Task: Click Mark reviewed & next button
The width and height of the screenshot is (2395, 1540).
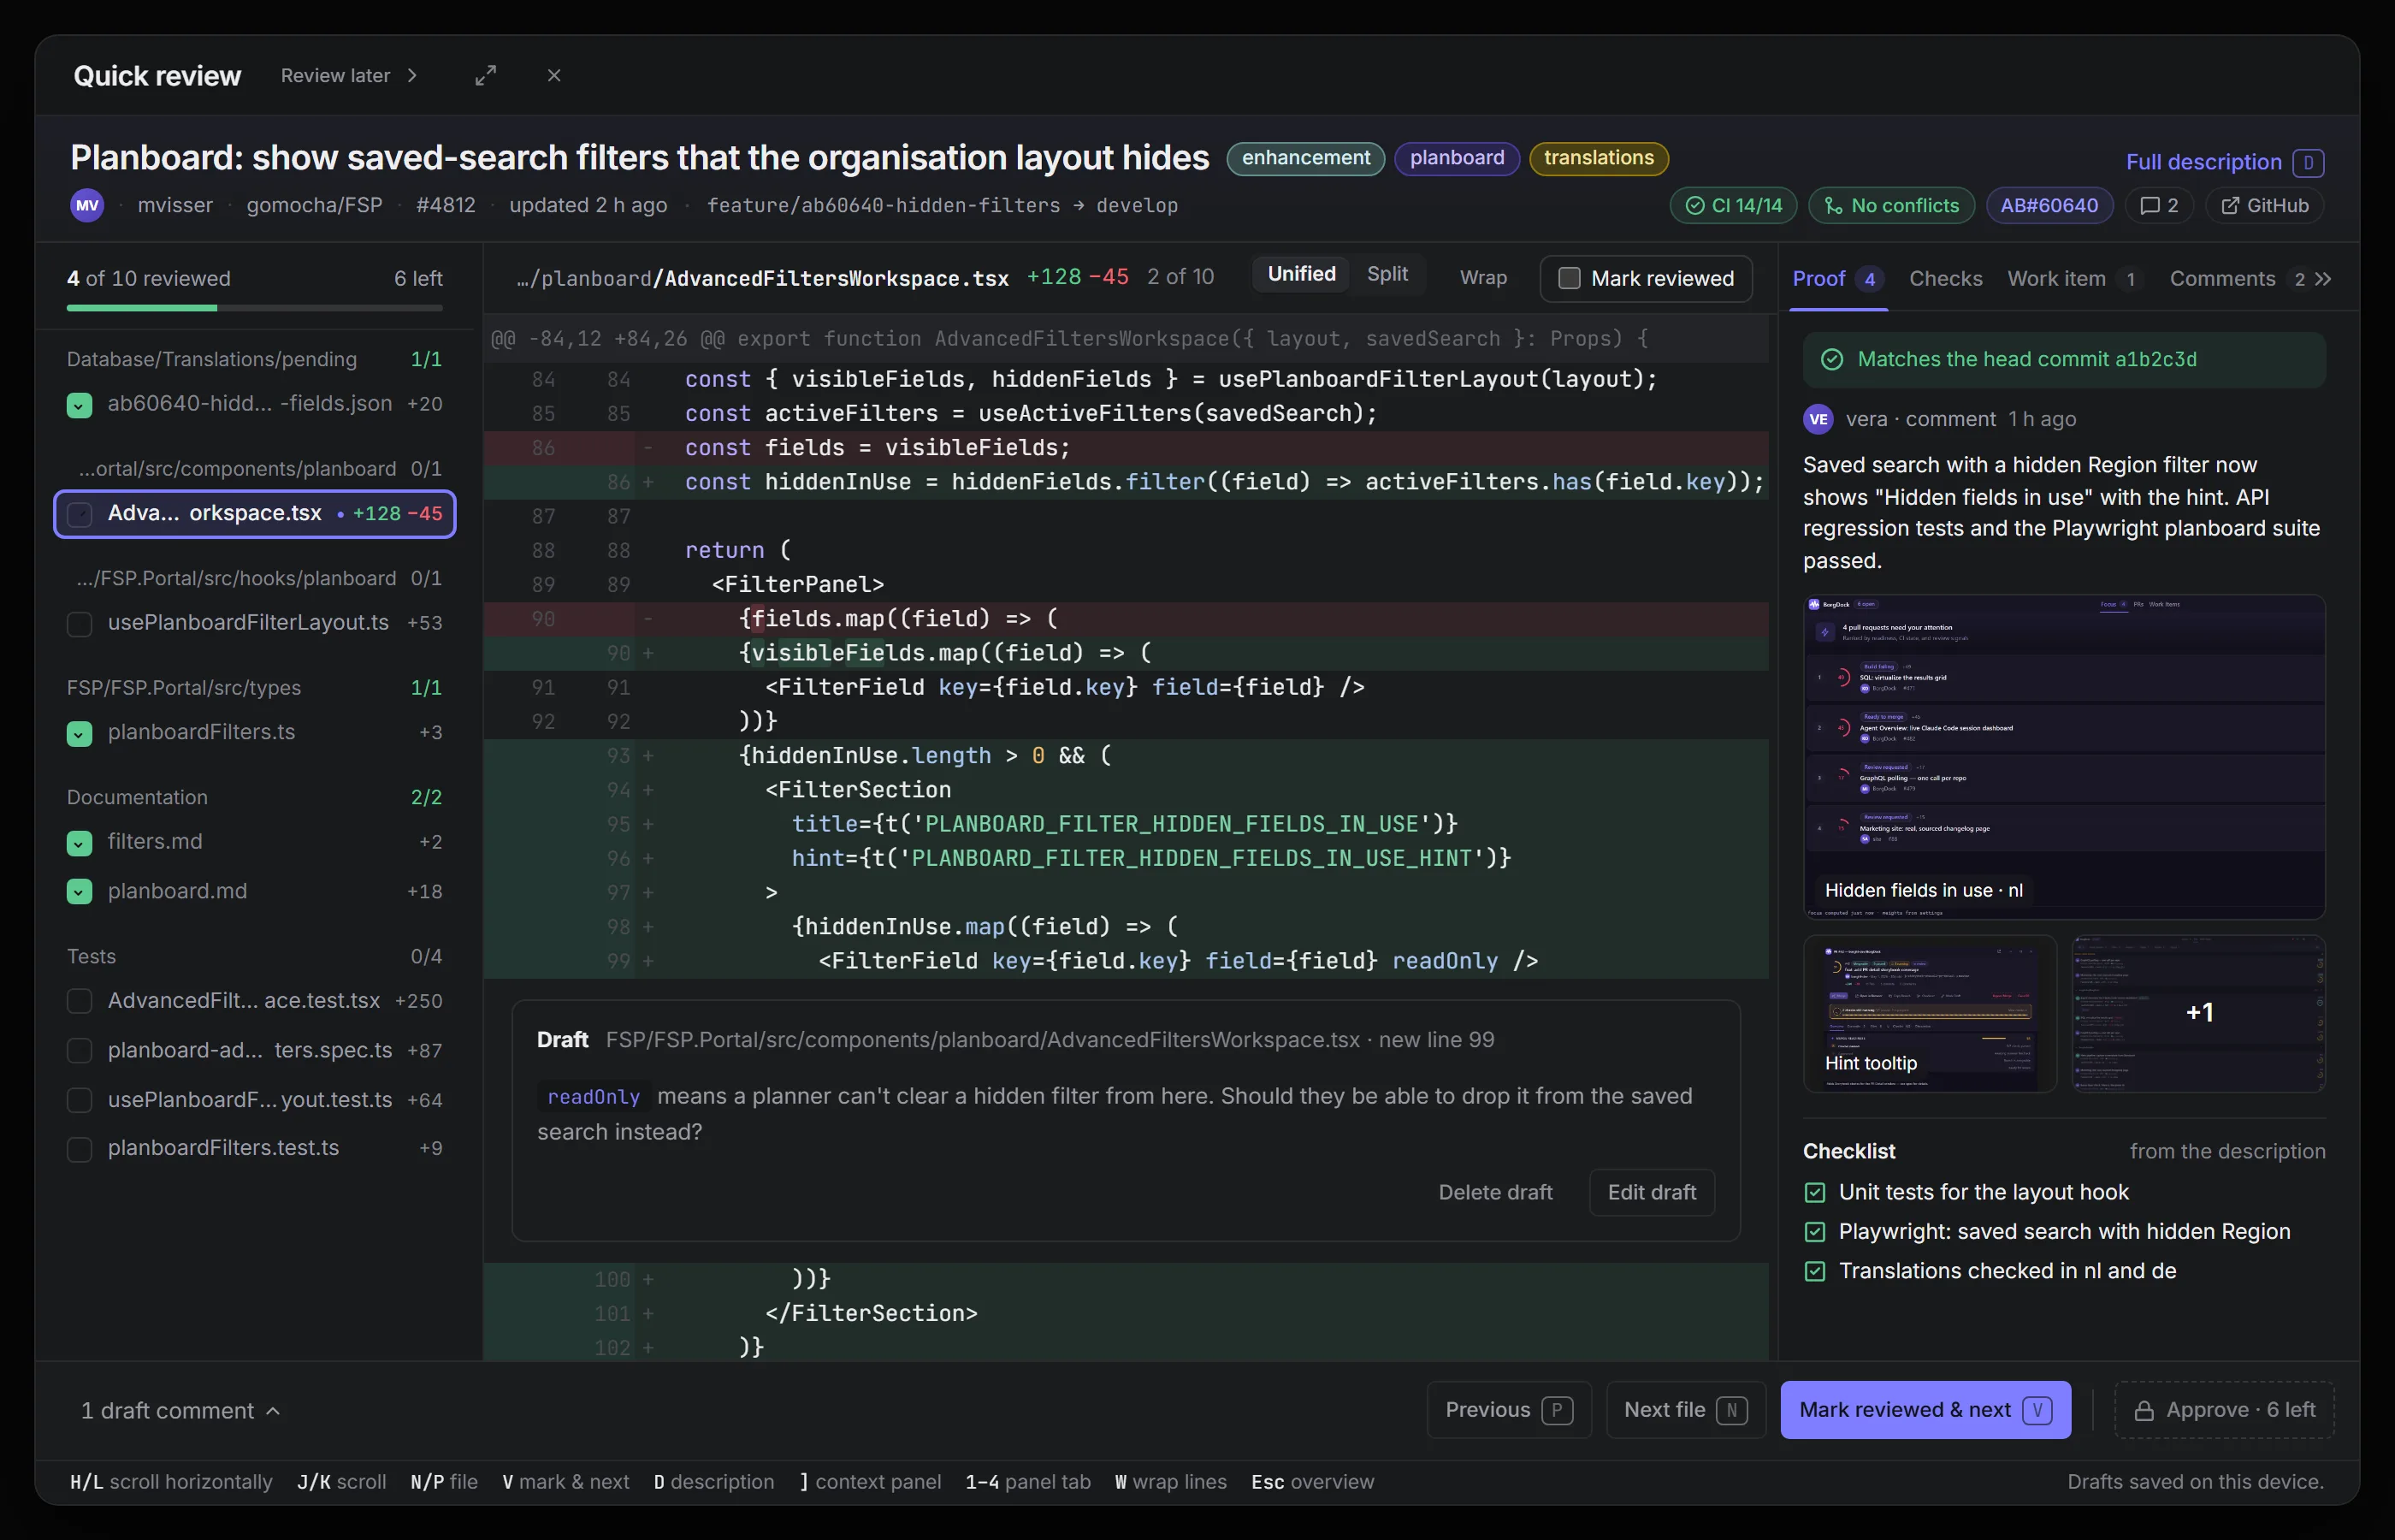Action: coord(1925,1410)
